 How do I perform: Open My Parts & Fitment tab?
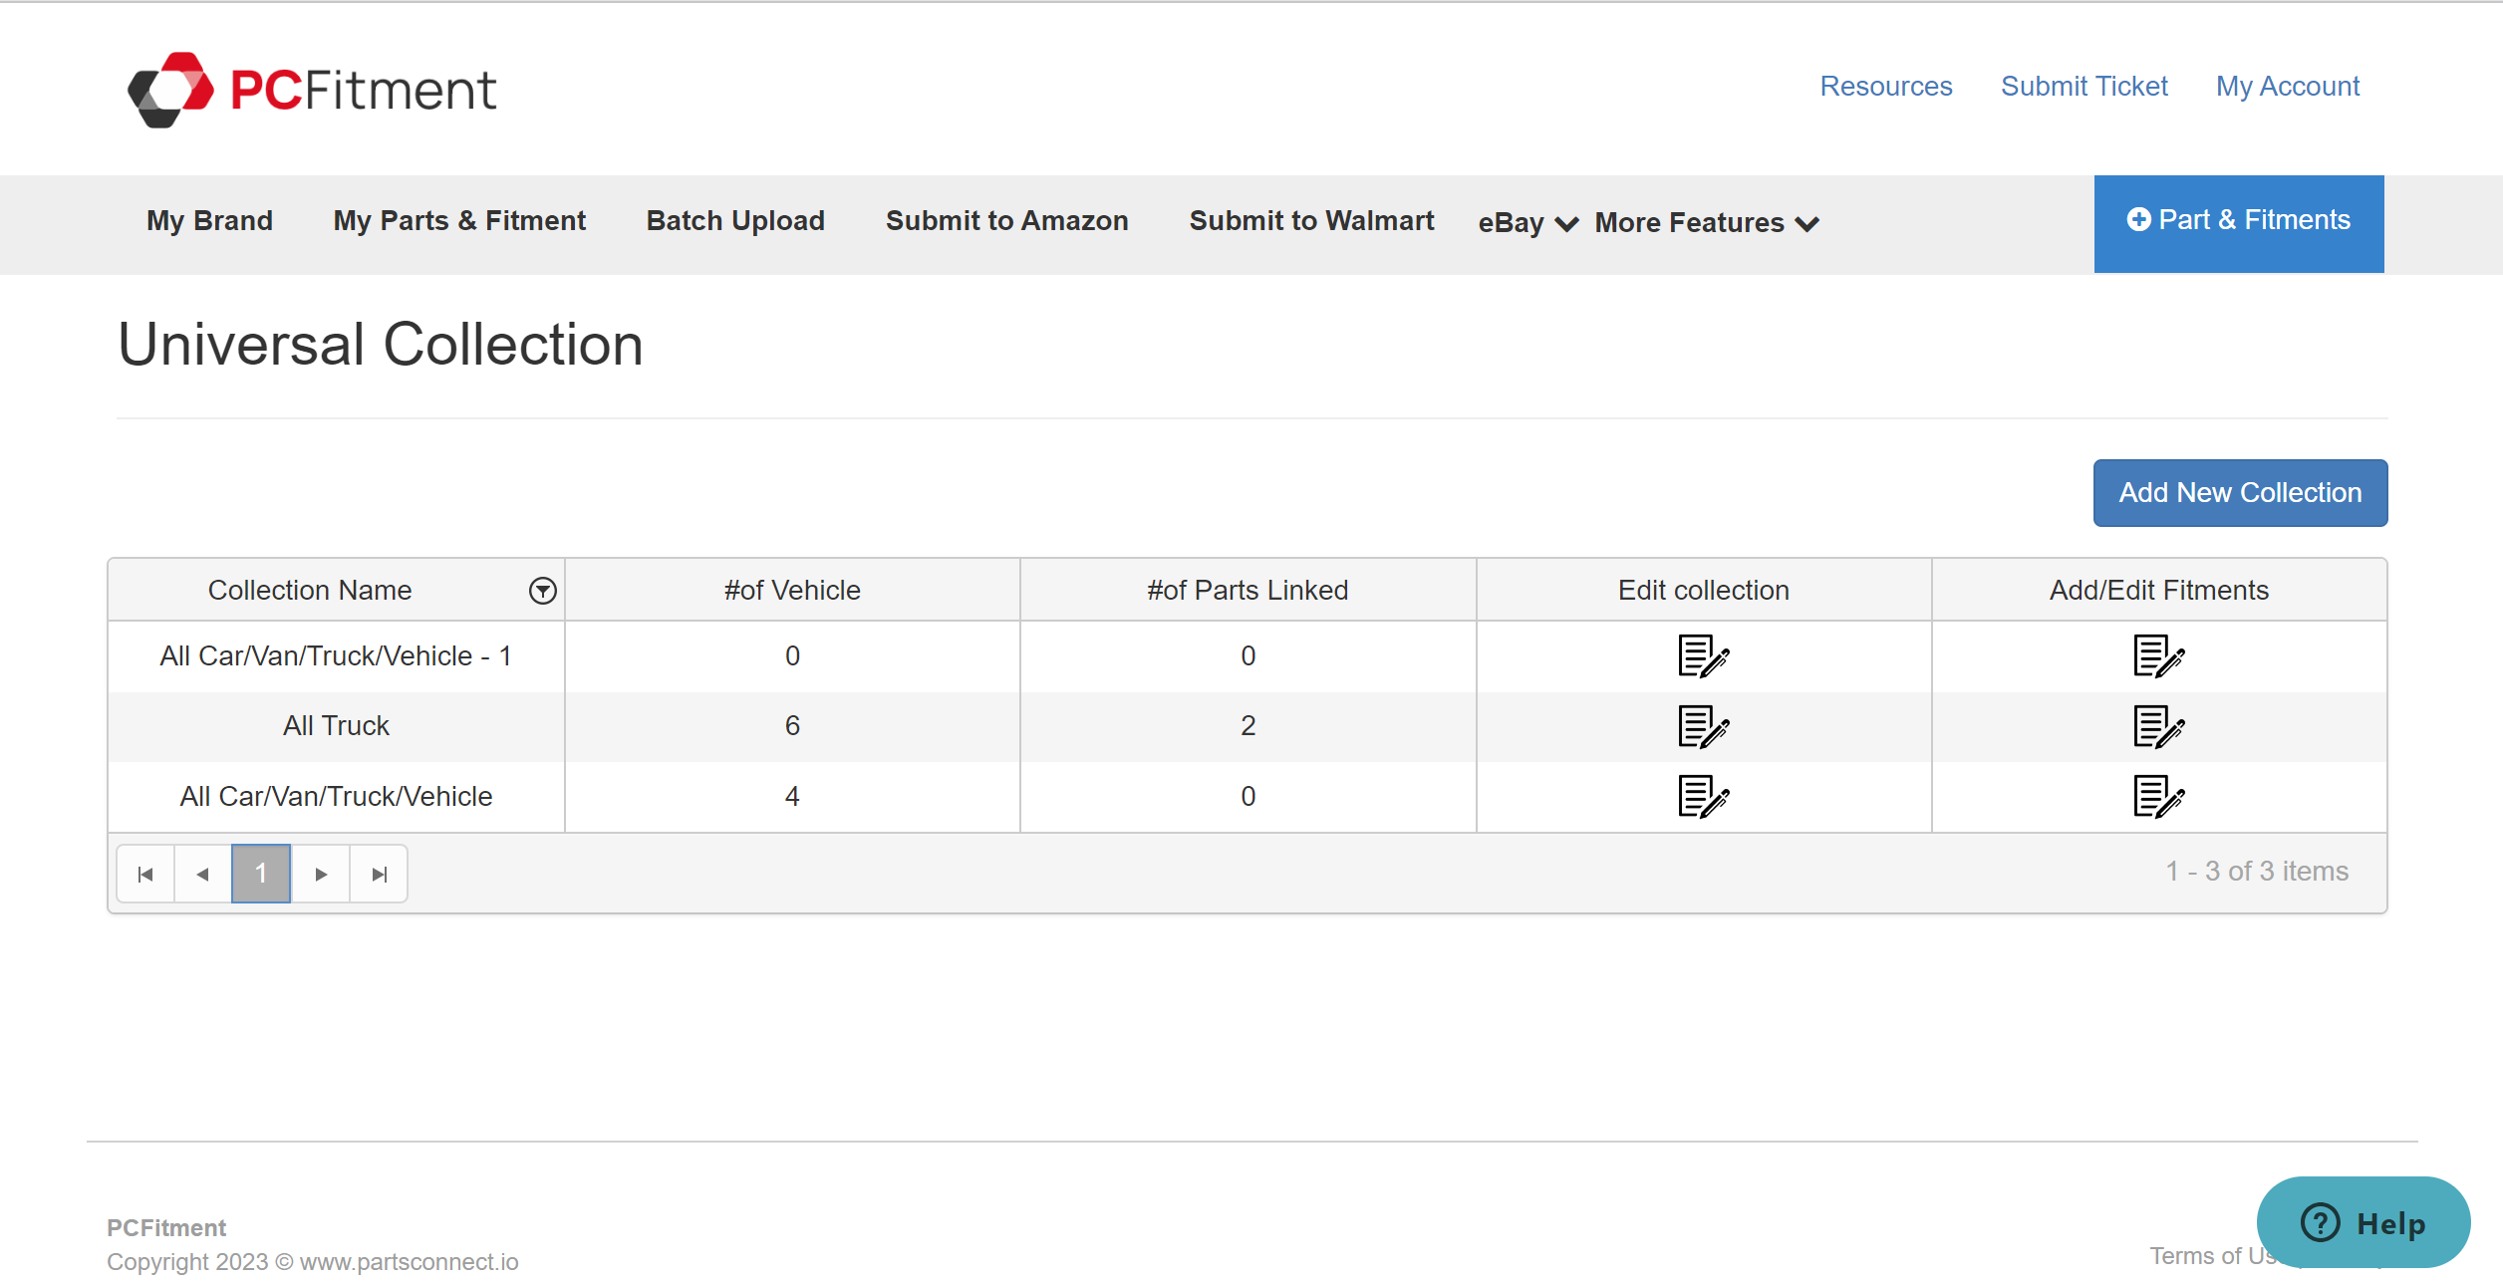[459, 221]
